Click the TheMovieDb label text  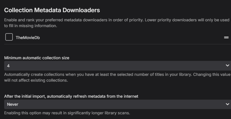tap(28, 38)
